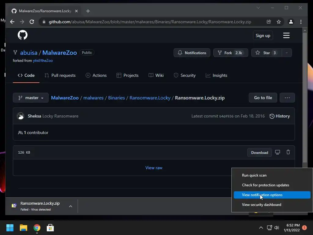The height and width of the screenshot is (235, 313).
Task: Fork the MalwareZoo repository
Action: click(230, 53)
